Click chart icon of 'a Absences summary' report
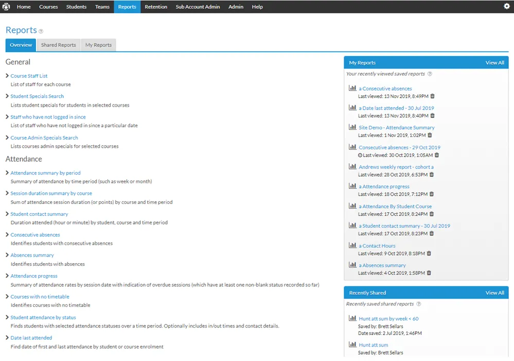The height and width of the screenshot is (361, 514). tap(352, 265)
